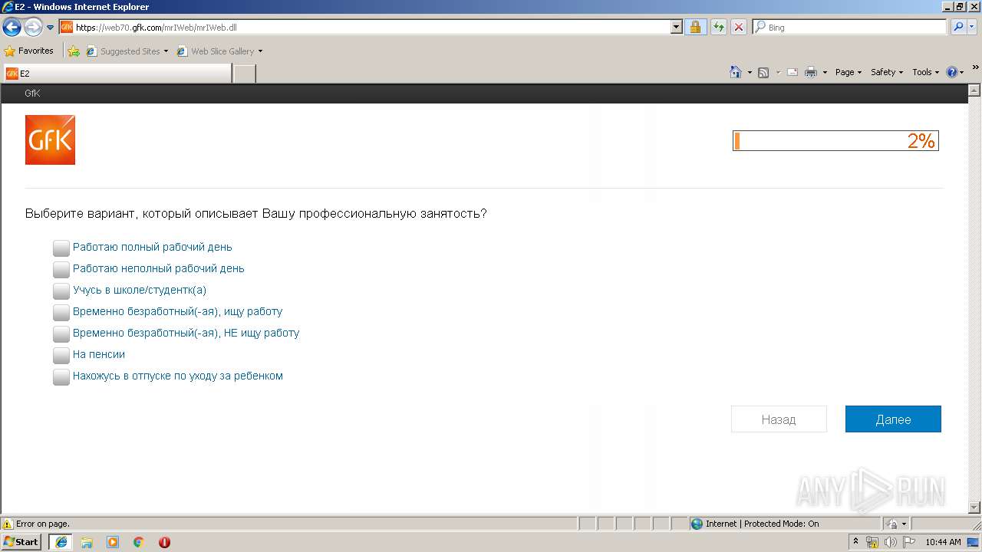Click the Print icon

pyautogui.click(x=811, y=72)
